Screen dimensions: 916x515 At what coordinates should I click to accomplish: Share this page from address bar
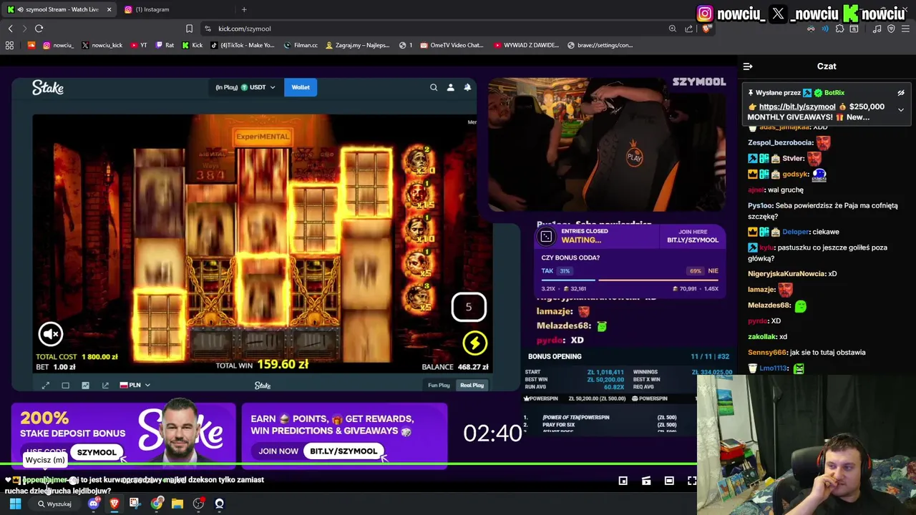[689, 29]
